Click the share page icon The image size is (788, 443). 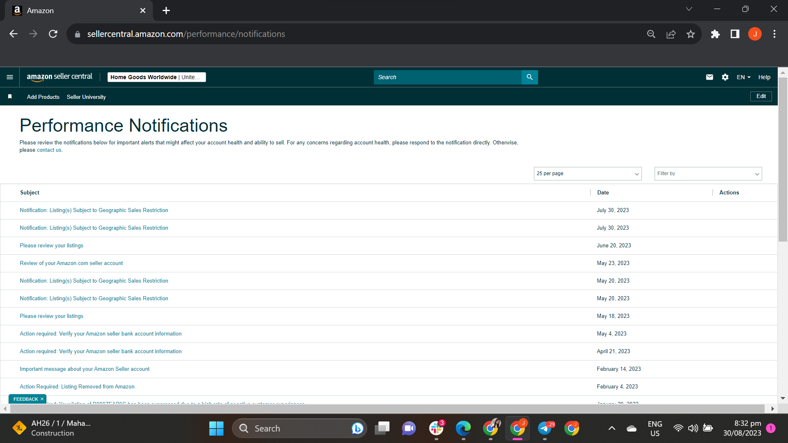pos(671,34)
